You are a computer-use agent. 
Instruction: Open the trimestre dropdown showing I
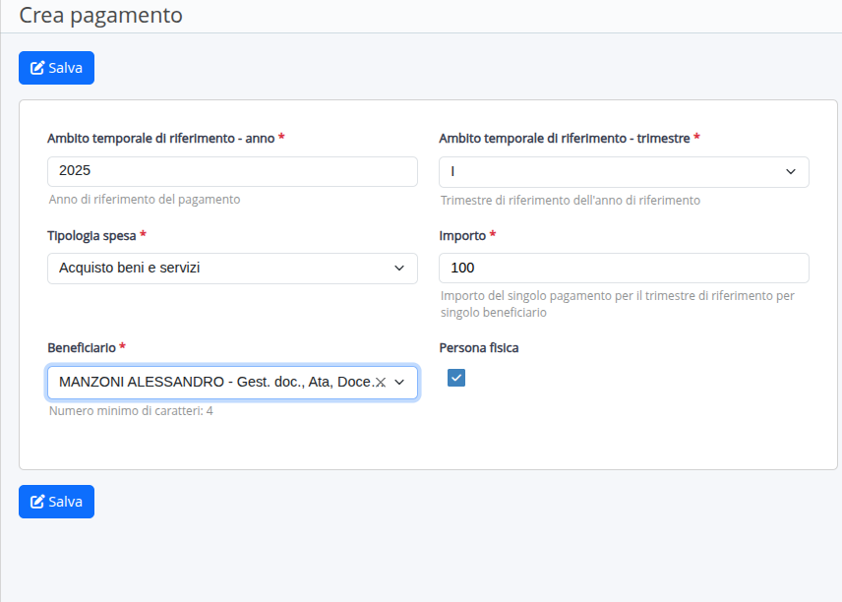click(624, 171)
